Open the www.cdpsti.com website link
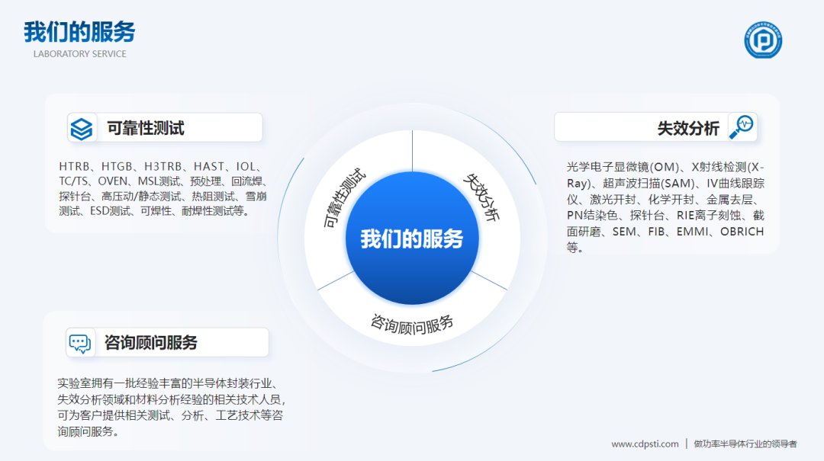The width and height of the screenshot is (824, 461). click(645, 443)
